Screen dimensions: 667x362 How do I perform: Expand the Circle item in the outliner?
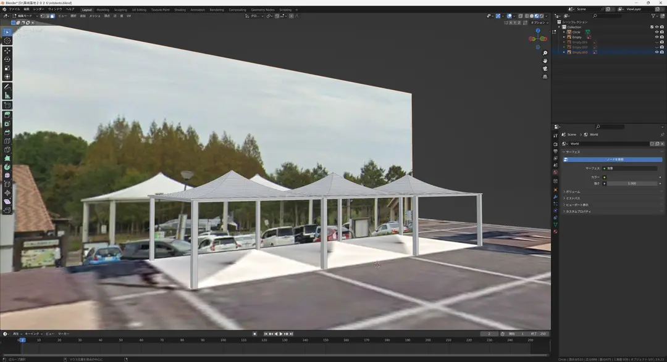click(x=564, y=32)
